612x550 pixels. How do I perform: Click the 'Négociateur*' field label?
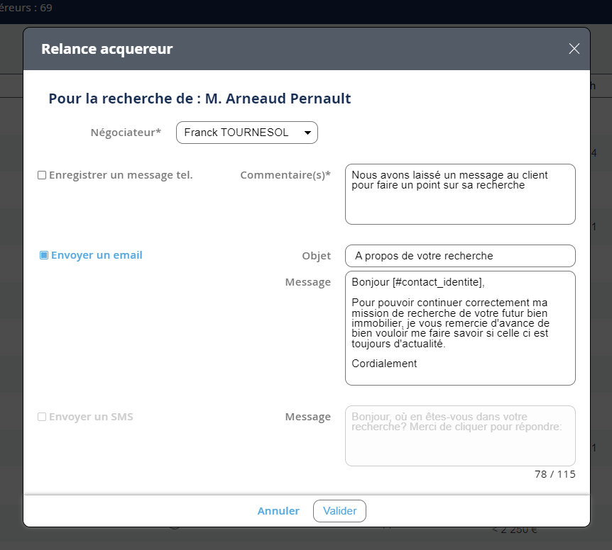(x=126, y=133)
